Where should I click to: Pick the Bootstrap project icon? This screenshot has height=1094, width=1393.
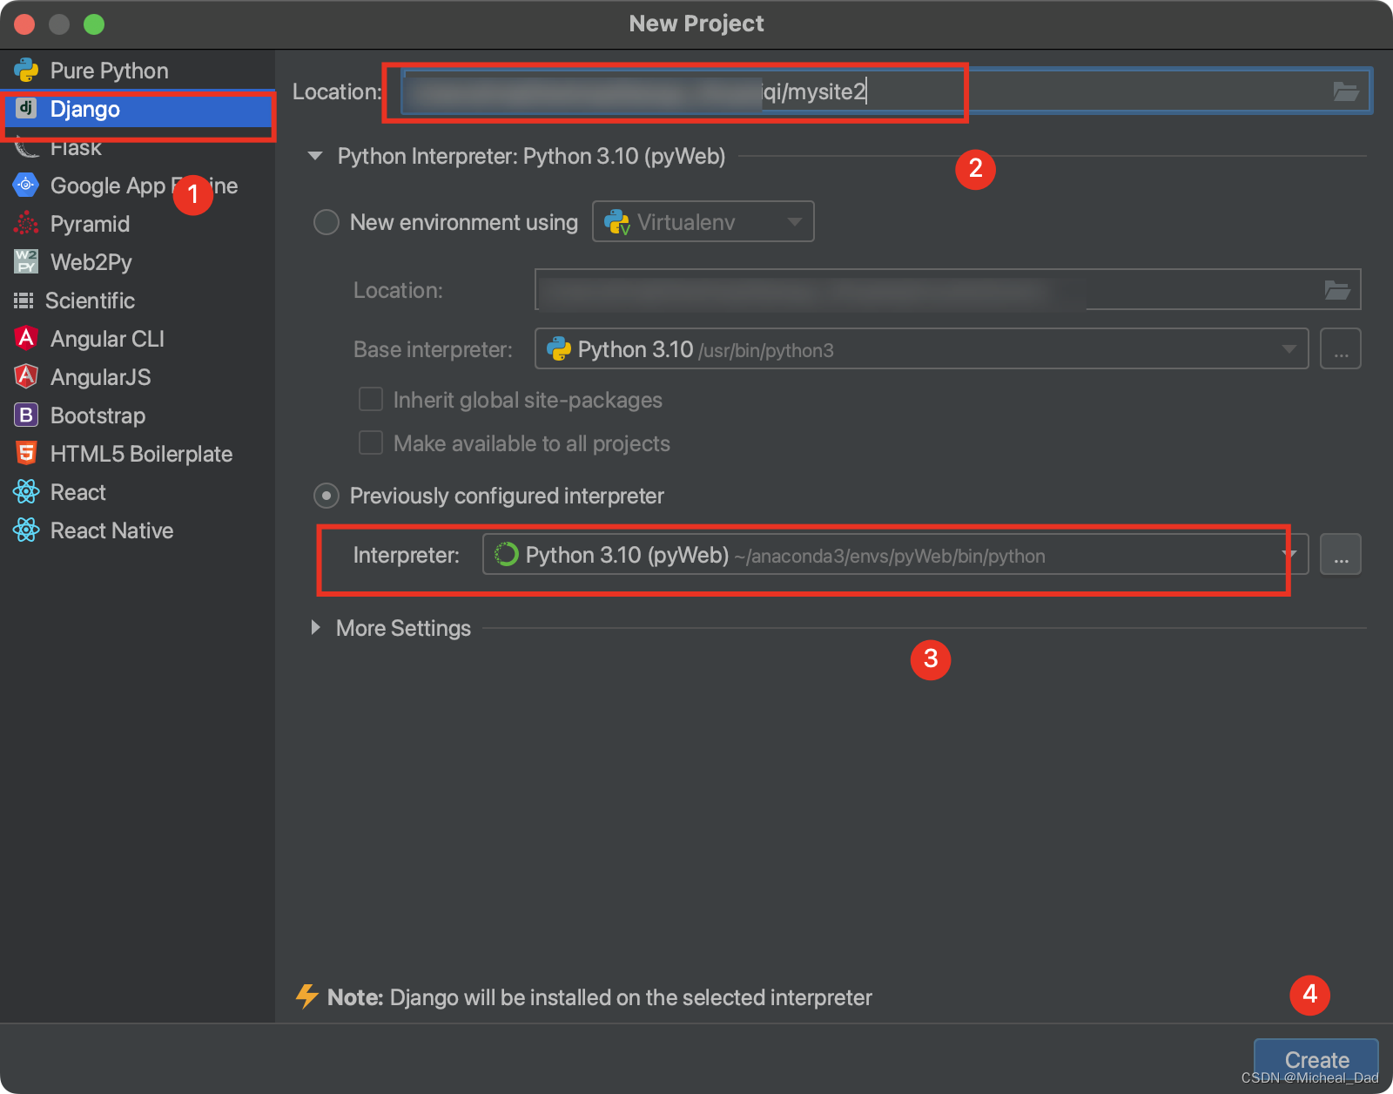pos(26,415)
